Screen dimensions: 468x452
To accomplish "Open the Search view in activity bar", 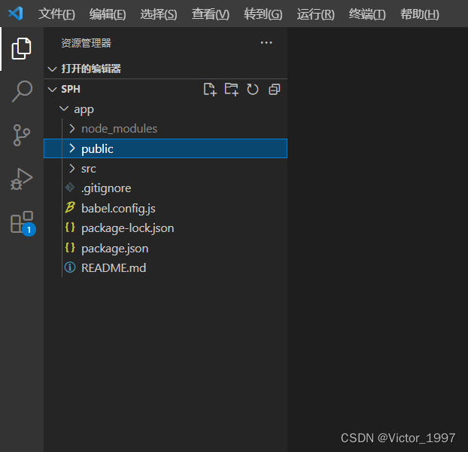I will [x=22, y=91].
